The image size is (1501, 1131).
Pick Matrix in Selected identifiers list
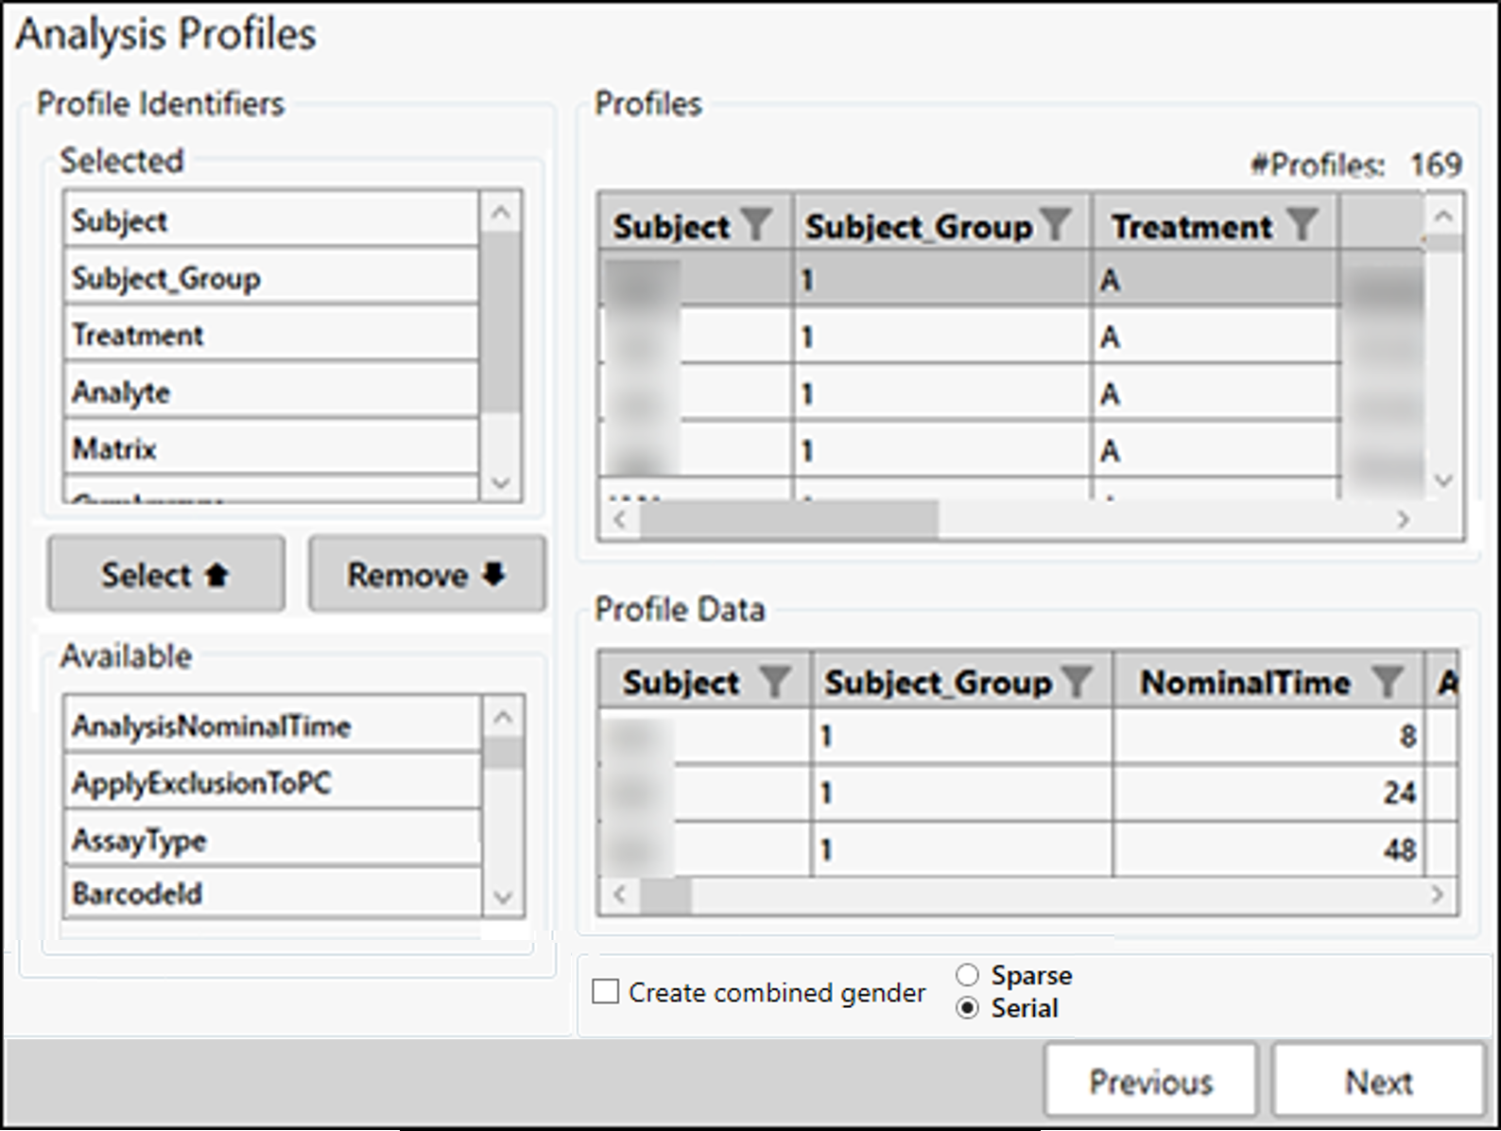tap(271, 447)
